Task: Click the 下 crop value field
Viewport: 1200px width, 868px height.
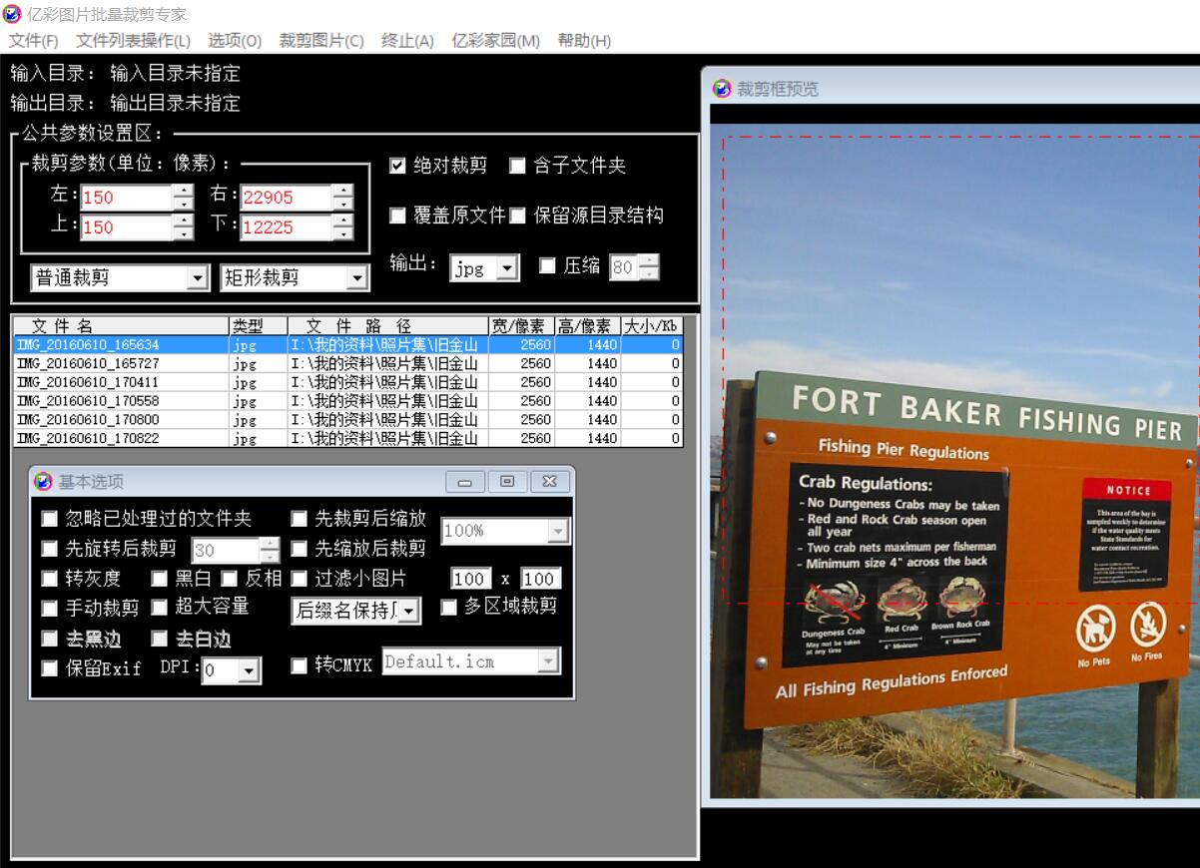Action: coord(287,227)
